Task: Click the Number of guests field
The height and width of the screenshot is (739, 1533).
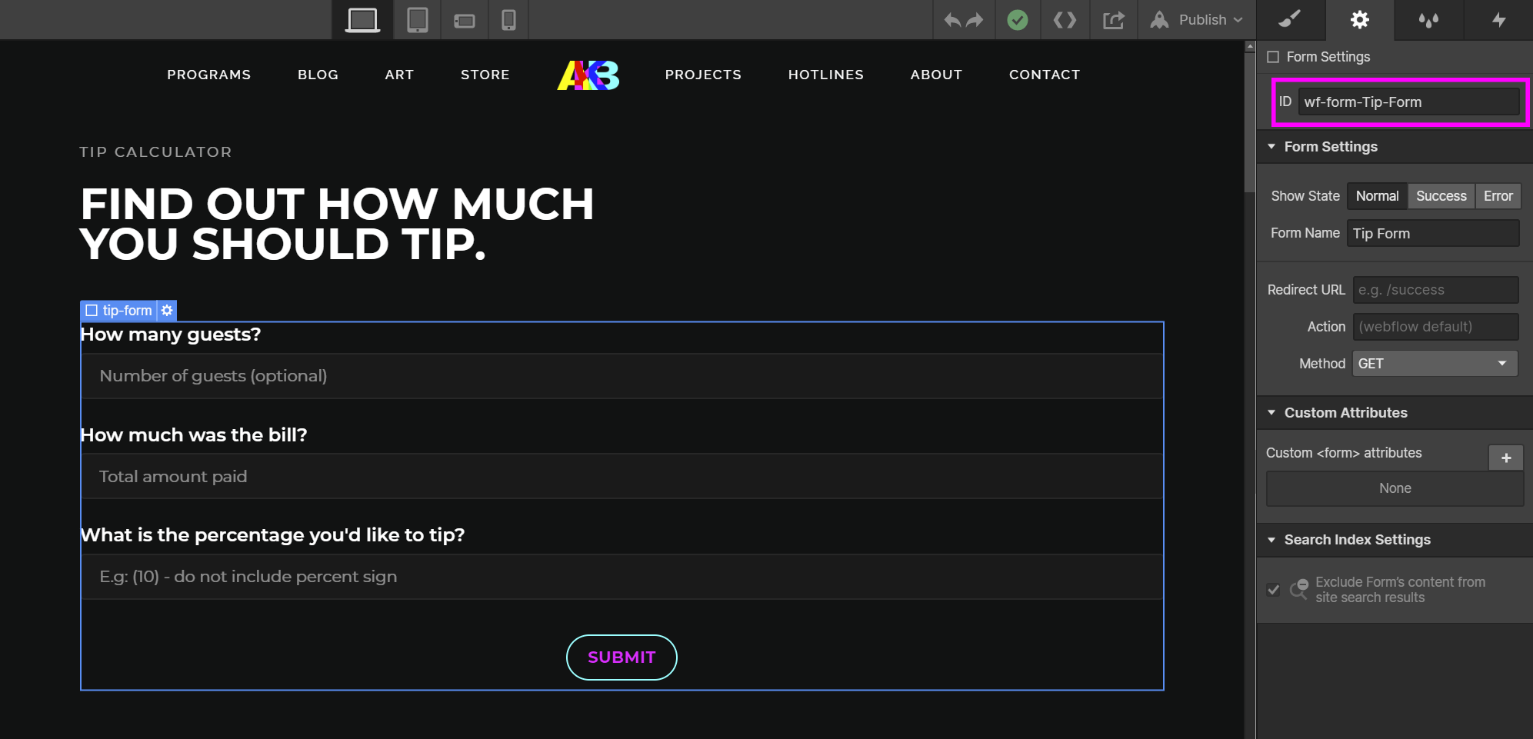Action: click(622, 376)
